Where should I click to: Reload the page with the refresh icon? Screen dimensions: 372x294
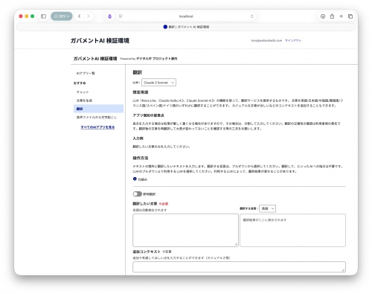252,16
